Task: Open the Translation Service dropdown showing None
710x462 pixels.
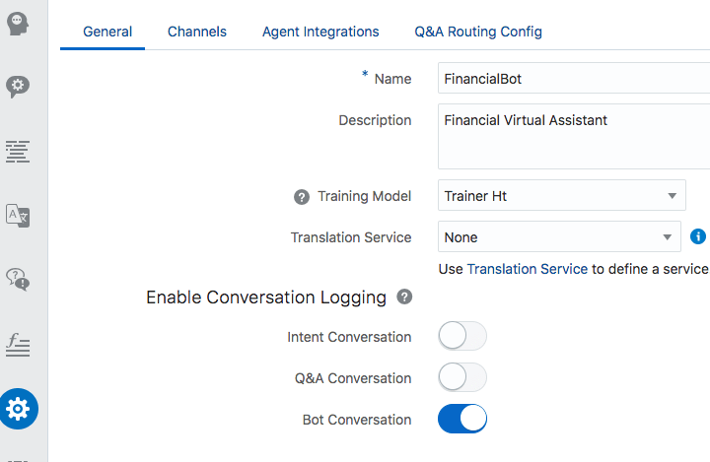Action: pos(558,237)
